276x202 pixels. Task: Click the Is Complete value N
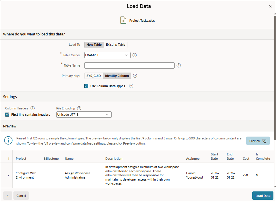[257, 175]
